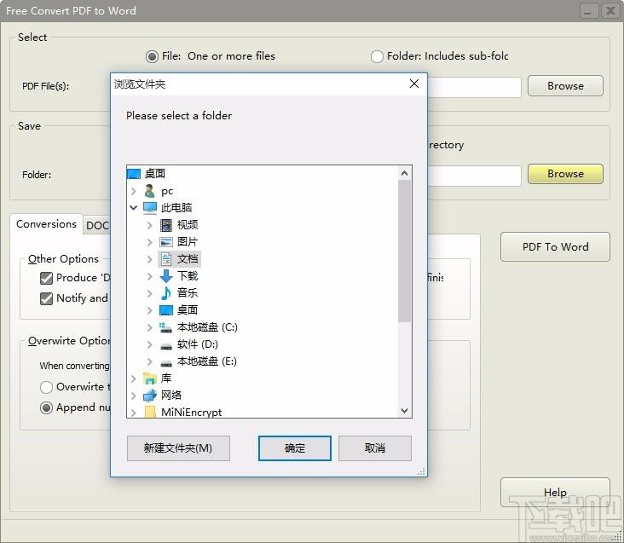Click the 本地磁盘 (E:) drive icon
The image size is (624, 543).
pos(166,362)
